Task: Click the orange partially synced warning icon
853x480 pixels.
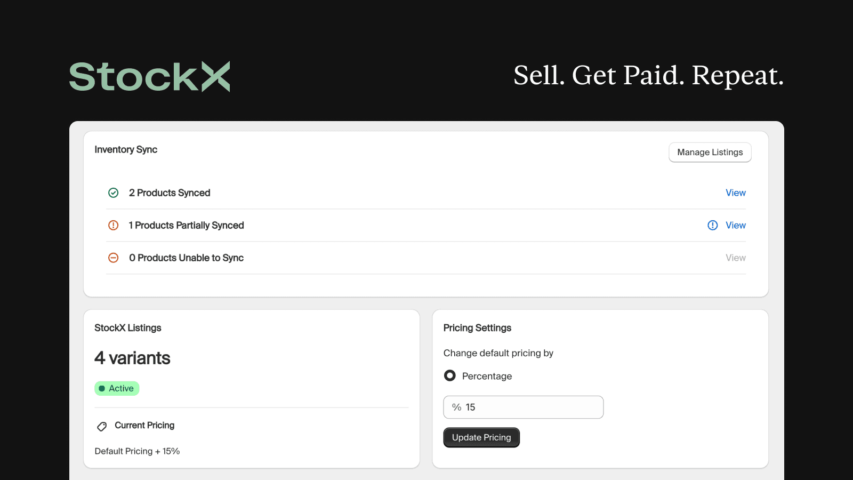Action: 114,226
